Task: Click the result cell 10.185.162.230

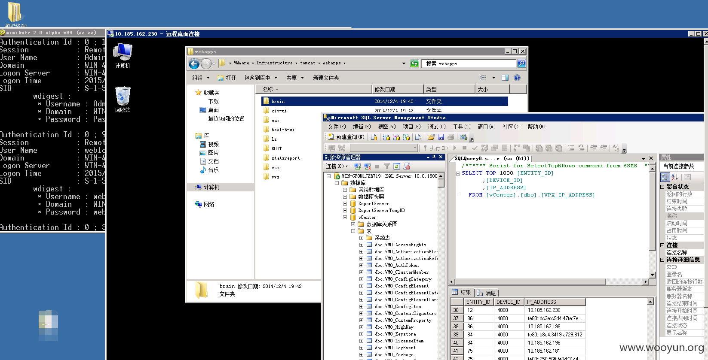Action: tap(555, 310)
